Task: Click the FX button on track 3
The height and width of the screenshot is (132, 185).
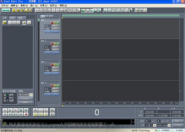Action: 56,74
